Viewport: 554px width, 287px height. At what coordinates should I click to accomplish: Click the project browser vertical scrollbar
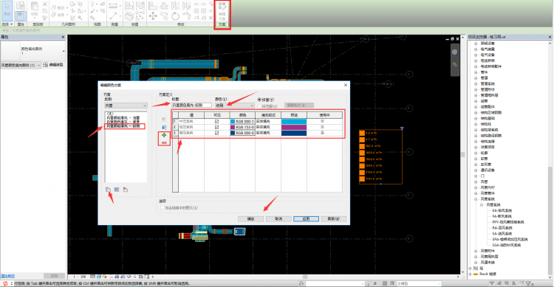point(550,221)
